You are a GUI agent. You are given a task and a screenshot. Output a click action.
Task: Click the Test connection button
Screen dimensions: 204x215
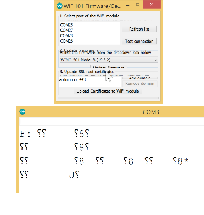[139, 41]
